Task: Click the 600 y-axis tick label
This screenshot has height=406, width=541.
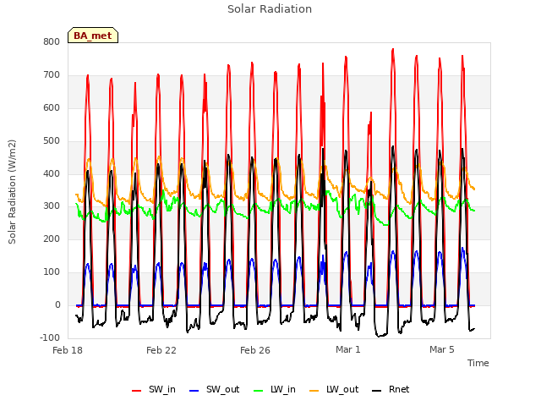Action: pyautogui.click(x=52, y=107)
